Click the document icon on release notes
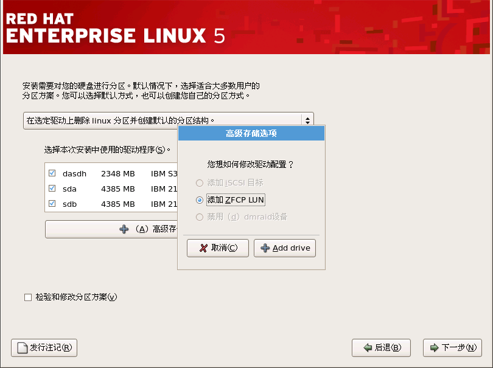The image size is (493, 368). [x=23, y=348]
